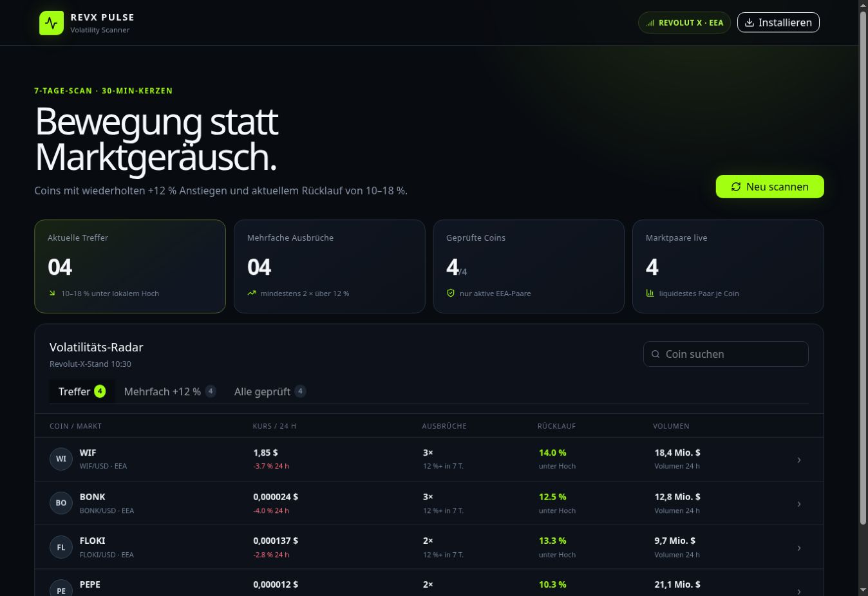This screenshot has height=596, width=868.
Task: Focus the Coin suchen search field
Action: point(726,354)
